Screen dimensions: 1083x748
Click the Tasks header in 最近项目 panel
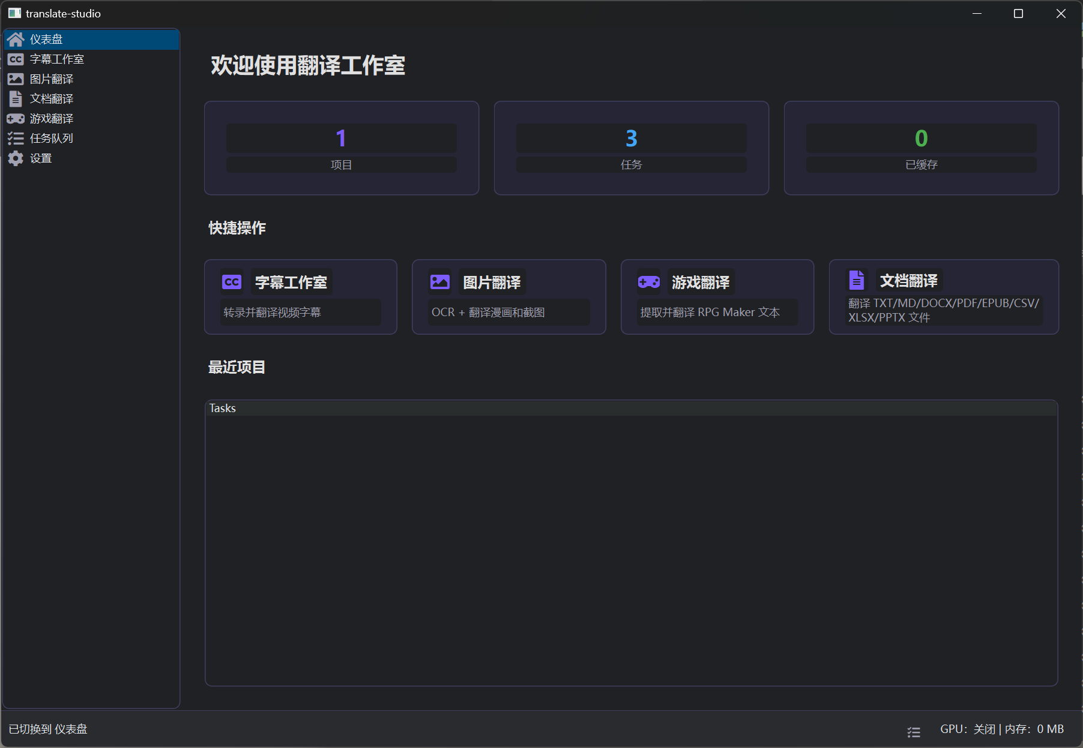pos(222,408)
